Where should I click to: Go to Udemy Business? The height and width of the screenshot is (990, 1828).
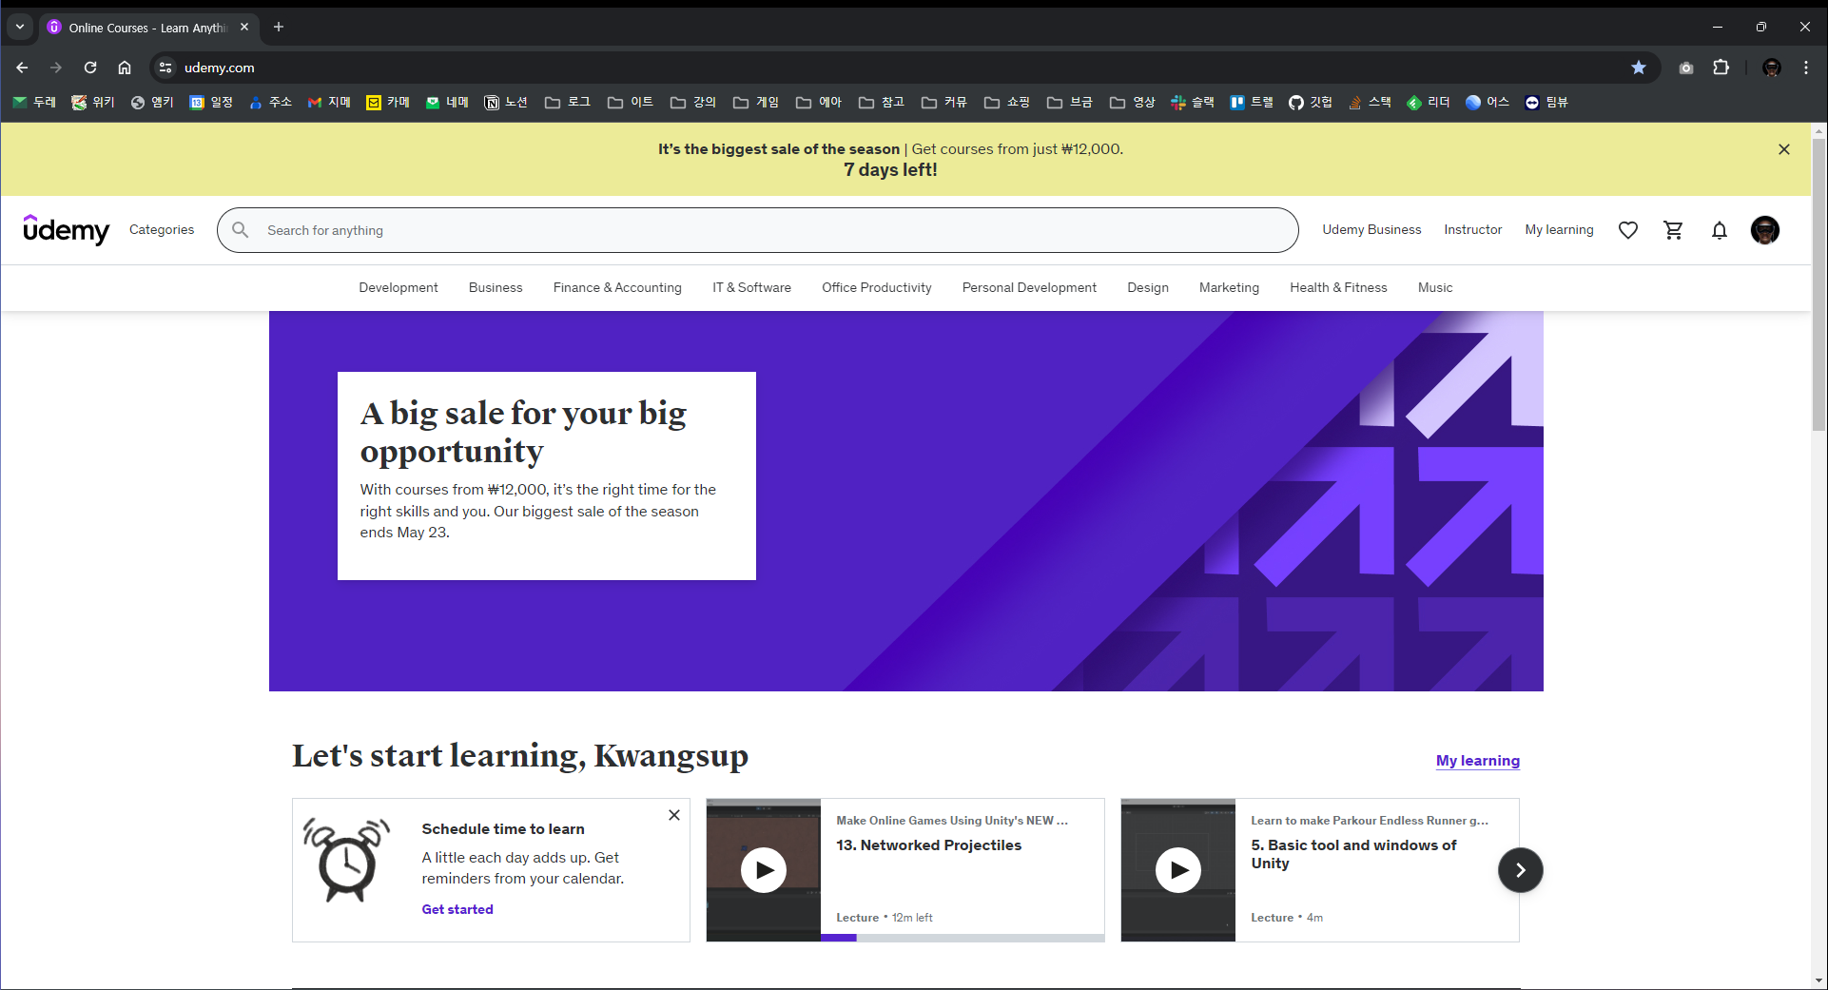coord(1371,230)
